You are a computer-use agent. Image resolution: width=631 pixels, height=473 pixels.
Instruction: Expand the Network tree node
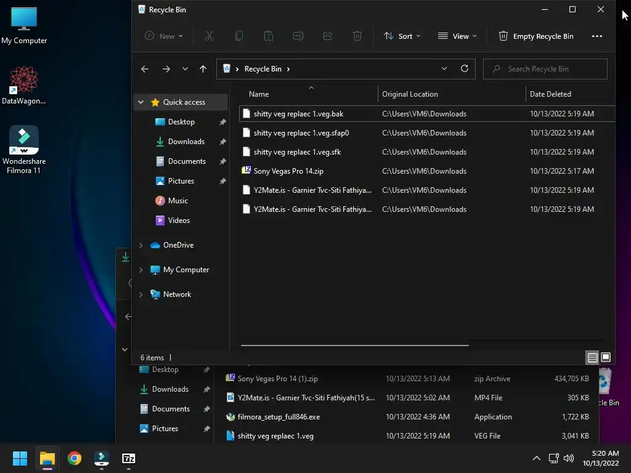(x=141, y=294)
